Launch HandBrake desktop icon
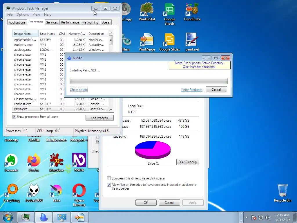Viewport: 297px width, 223px height. 192,12
